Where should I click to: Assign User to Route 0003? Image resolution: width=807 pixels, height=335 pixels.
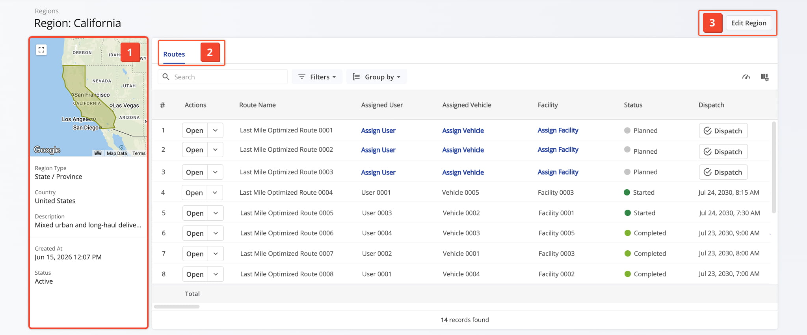378,172
